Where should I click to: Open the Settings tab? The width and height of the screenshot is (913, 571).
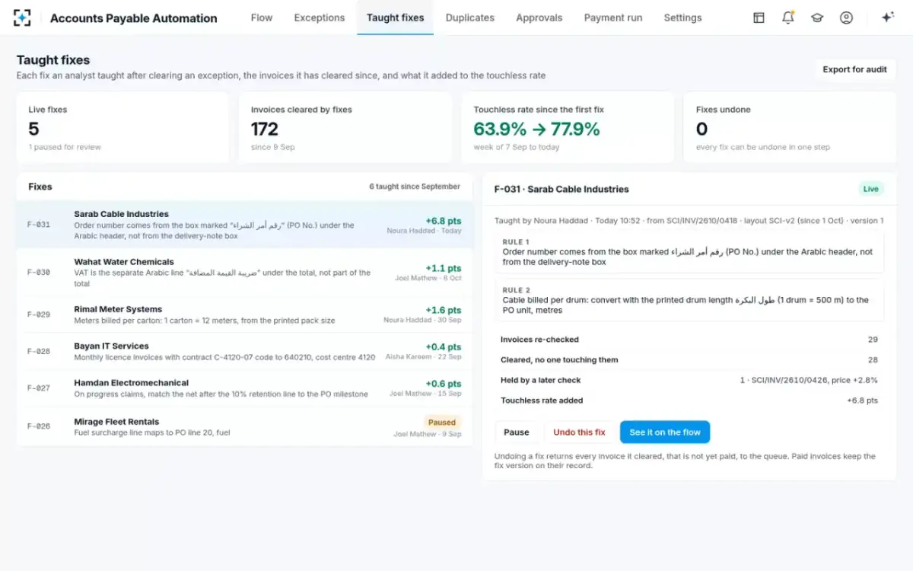tap(682, 18)
